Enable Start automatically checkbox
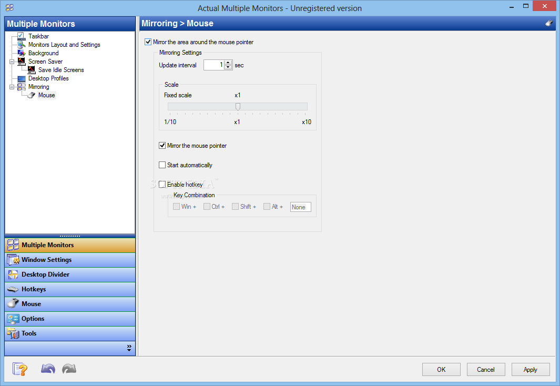 [162, 165]
